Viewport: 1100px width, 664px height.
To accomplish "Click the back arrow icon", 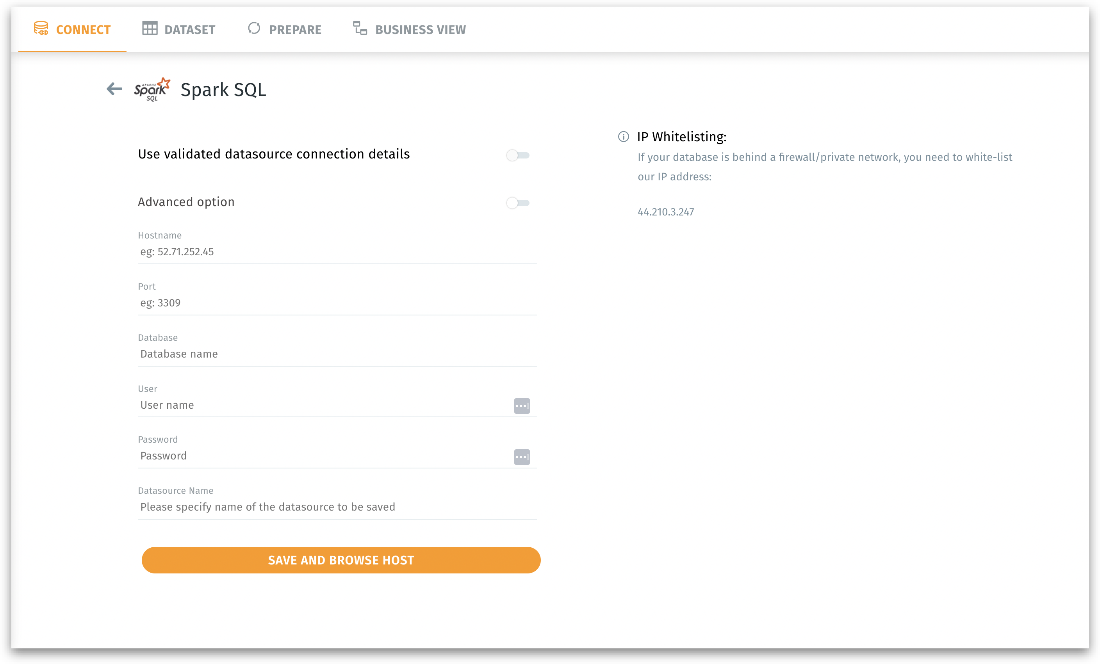I will 114,89.
